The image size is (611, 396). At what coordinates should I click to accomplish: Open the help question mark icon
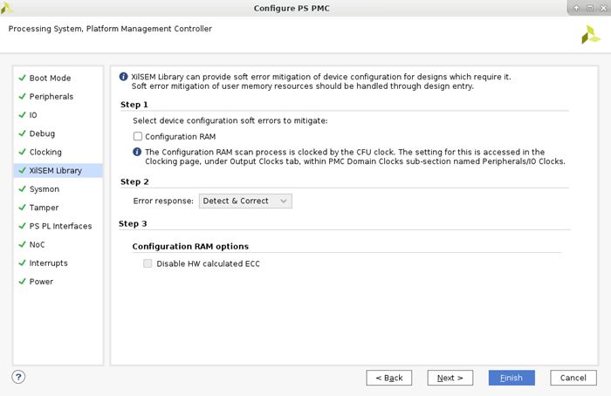(18, 377)
